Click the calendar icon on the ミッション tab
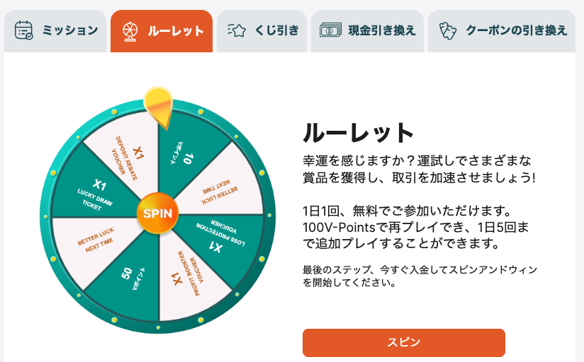584x362 pixels. click(x=23, y=30)
